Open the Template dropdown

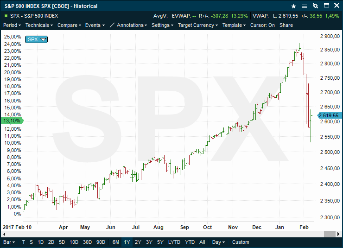[234, 25]
